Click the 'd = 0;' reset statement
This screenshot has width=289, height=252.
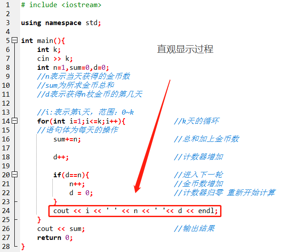(81, 193)
